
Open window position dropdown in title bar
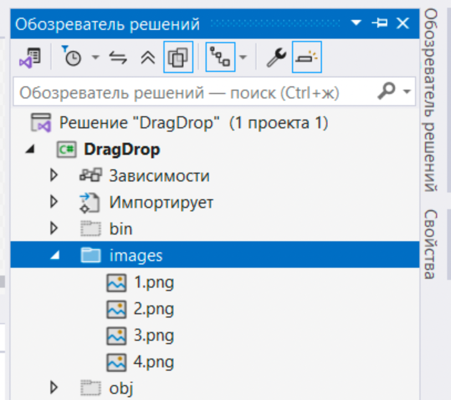(356, 24)
